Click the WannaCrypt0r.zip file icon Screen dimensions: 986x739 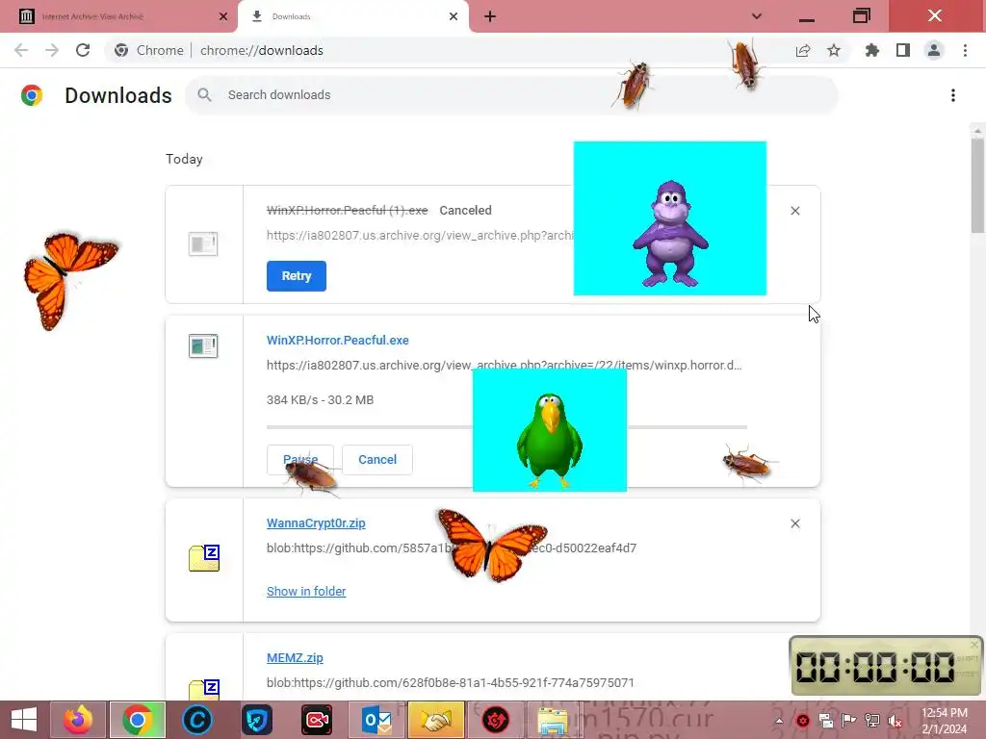(x=204, y=558)
